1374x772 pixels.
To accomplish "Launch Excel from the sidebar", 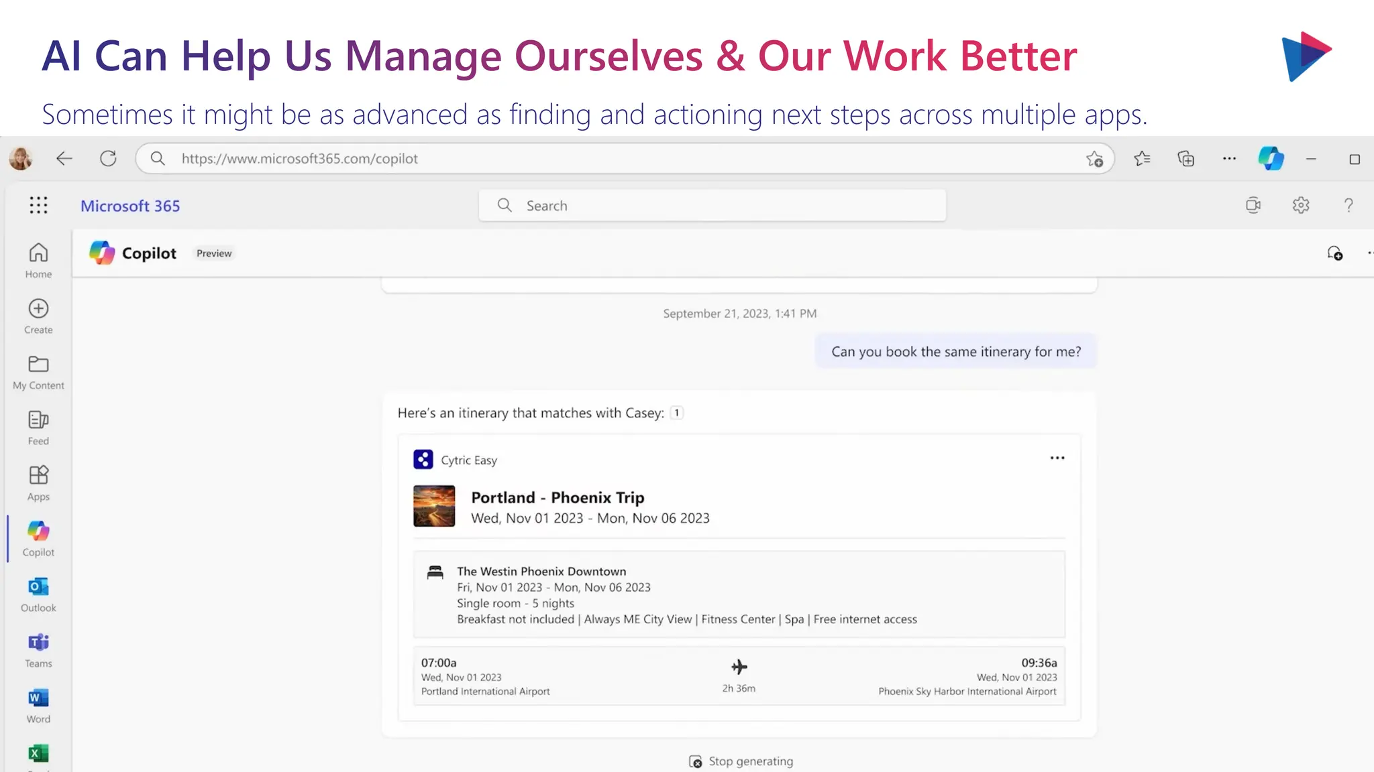I will [38, 755].
